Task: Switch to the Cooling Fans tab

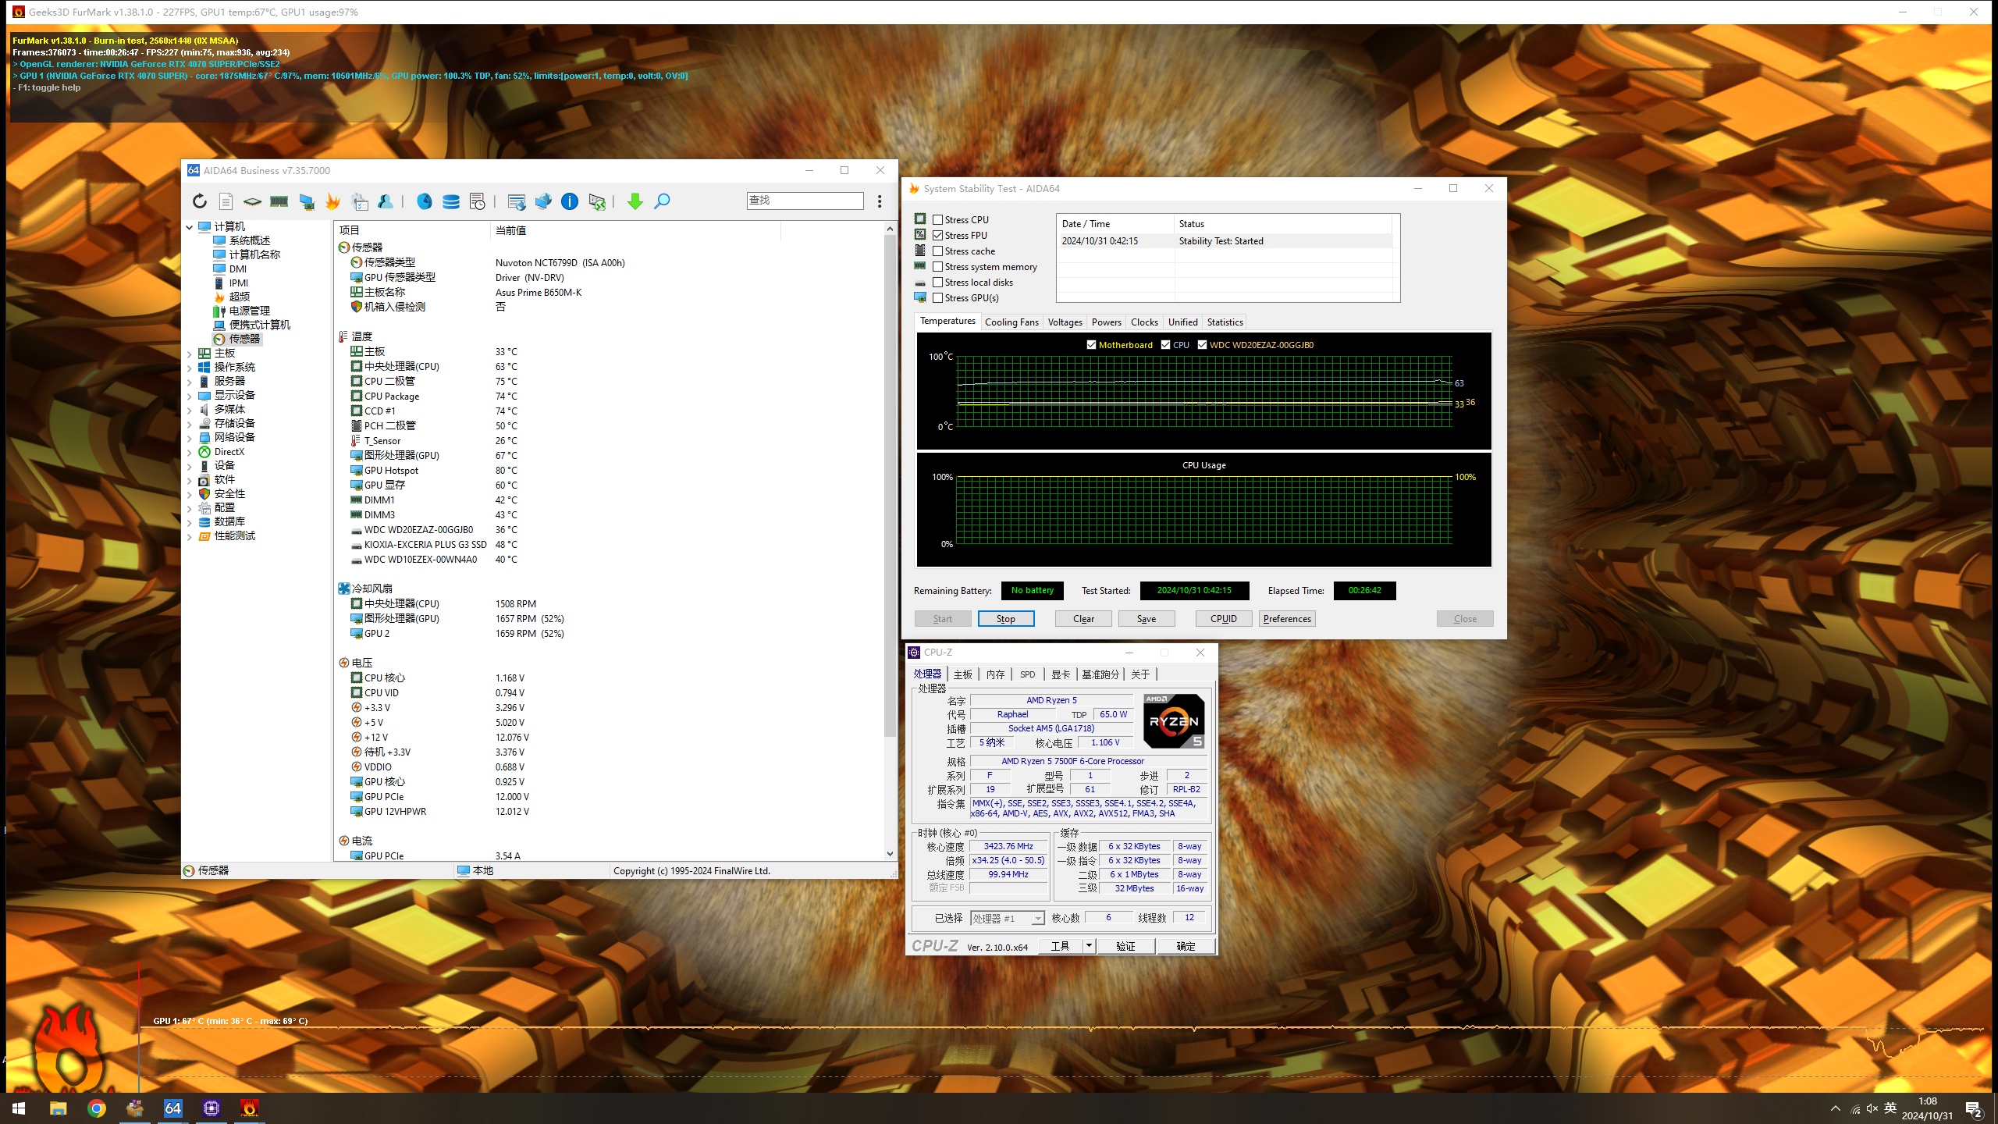Action: (x=1011, y=322)
